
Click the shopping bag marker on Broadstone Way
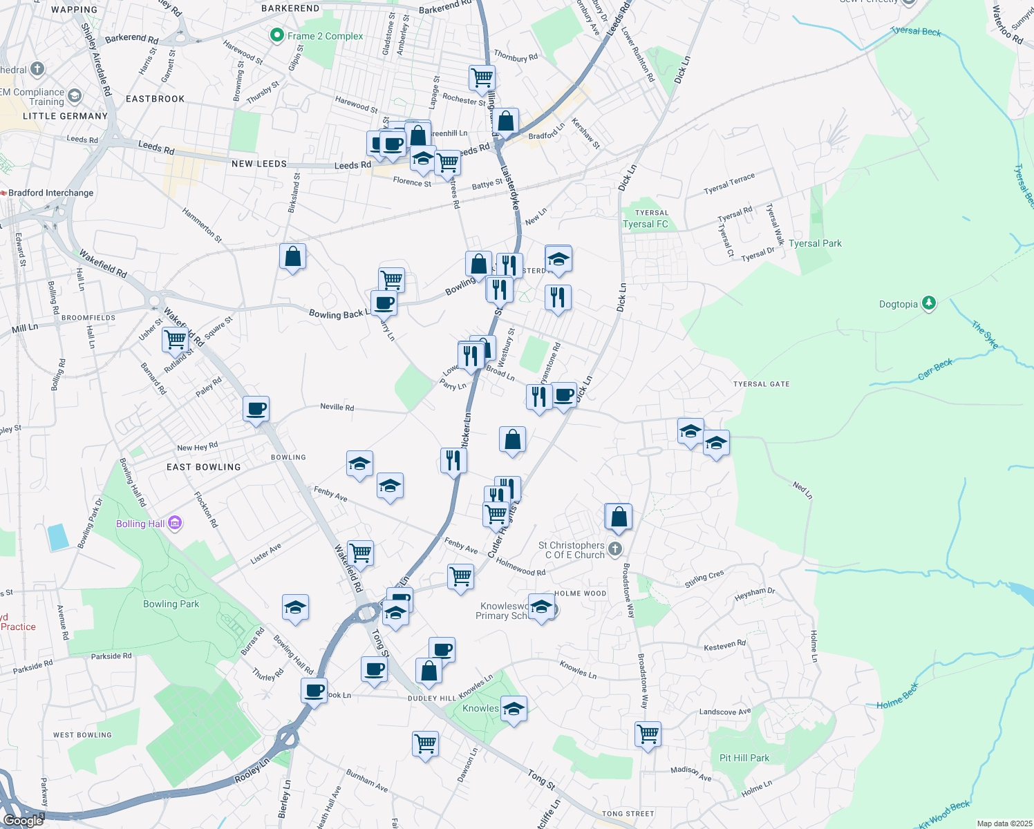point(618,517)
